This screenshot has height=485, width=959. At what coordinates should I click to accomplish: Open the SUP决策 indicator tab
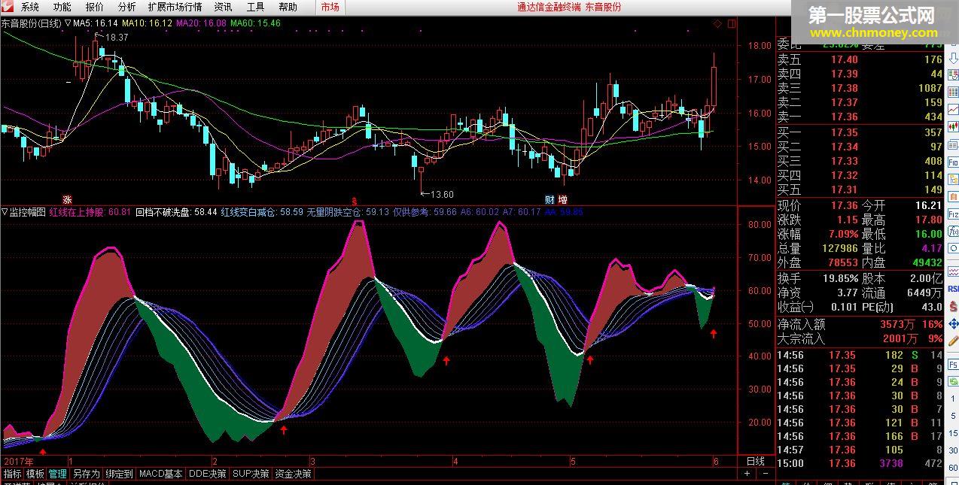(x=251, y=474)
